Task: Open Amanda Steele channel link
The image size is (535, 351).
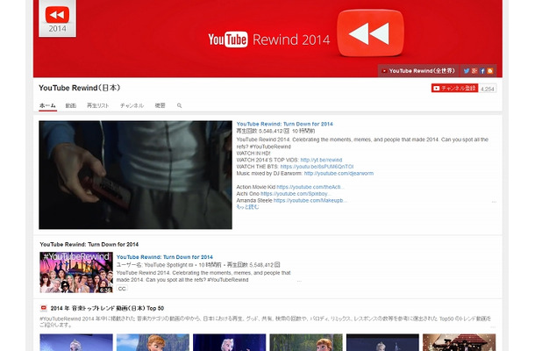Action: pos(310,200)
